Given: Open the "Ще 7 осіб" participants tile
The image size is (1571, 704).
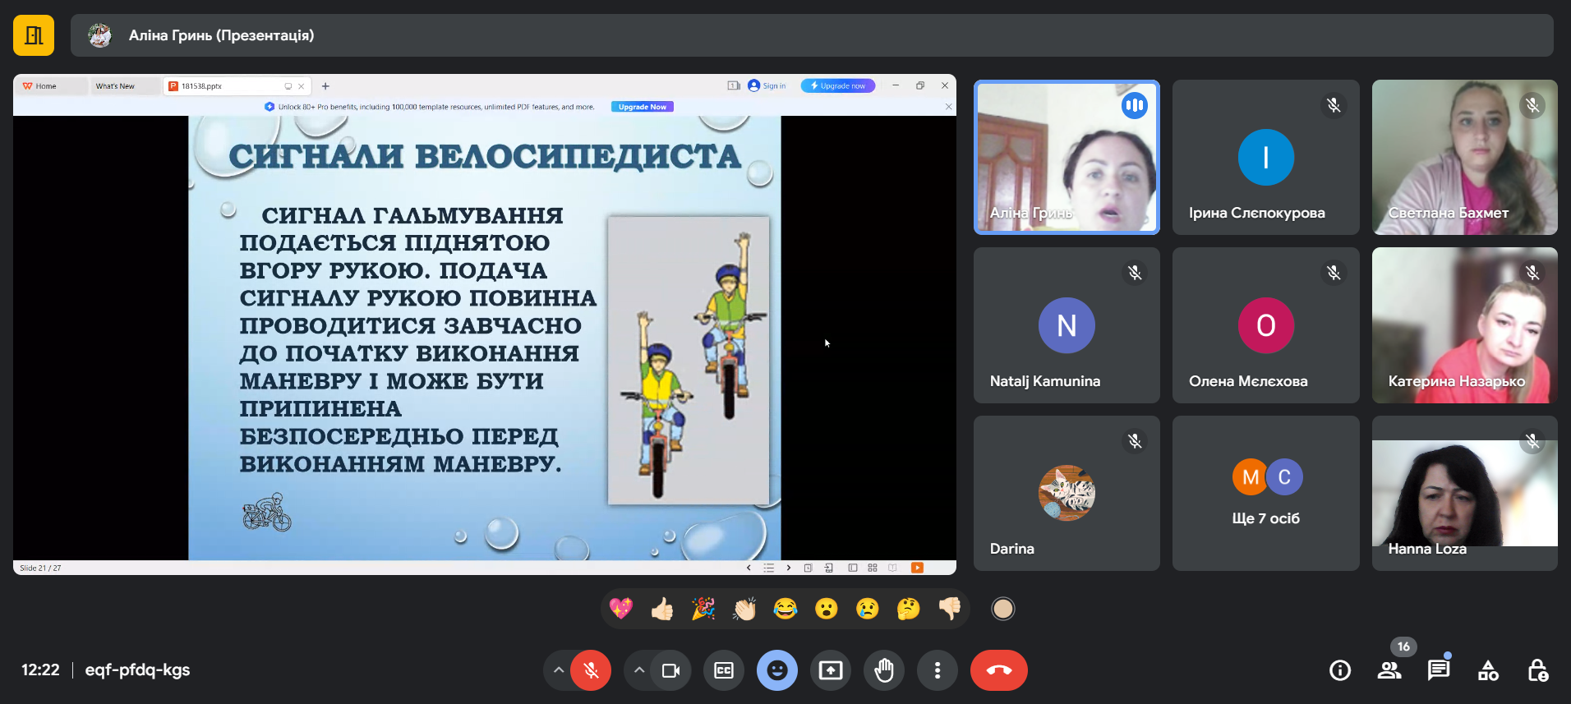Looking at the screenshot, I should pyautogui.click(x=1265, y=493).
